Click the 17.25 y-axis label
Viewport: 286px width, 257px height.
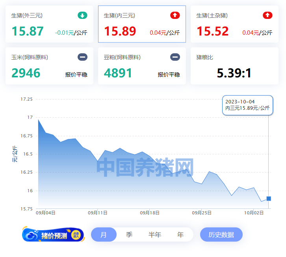27,99
